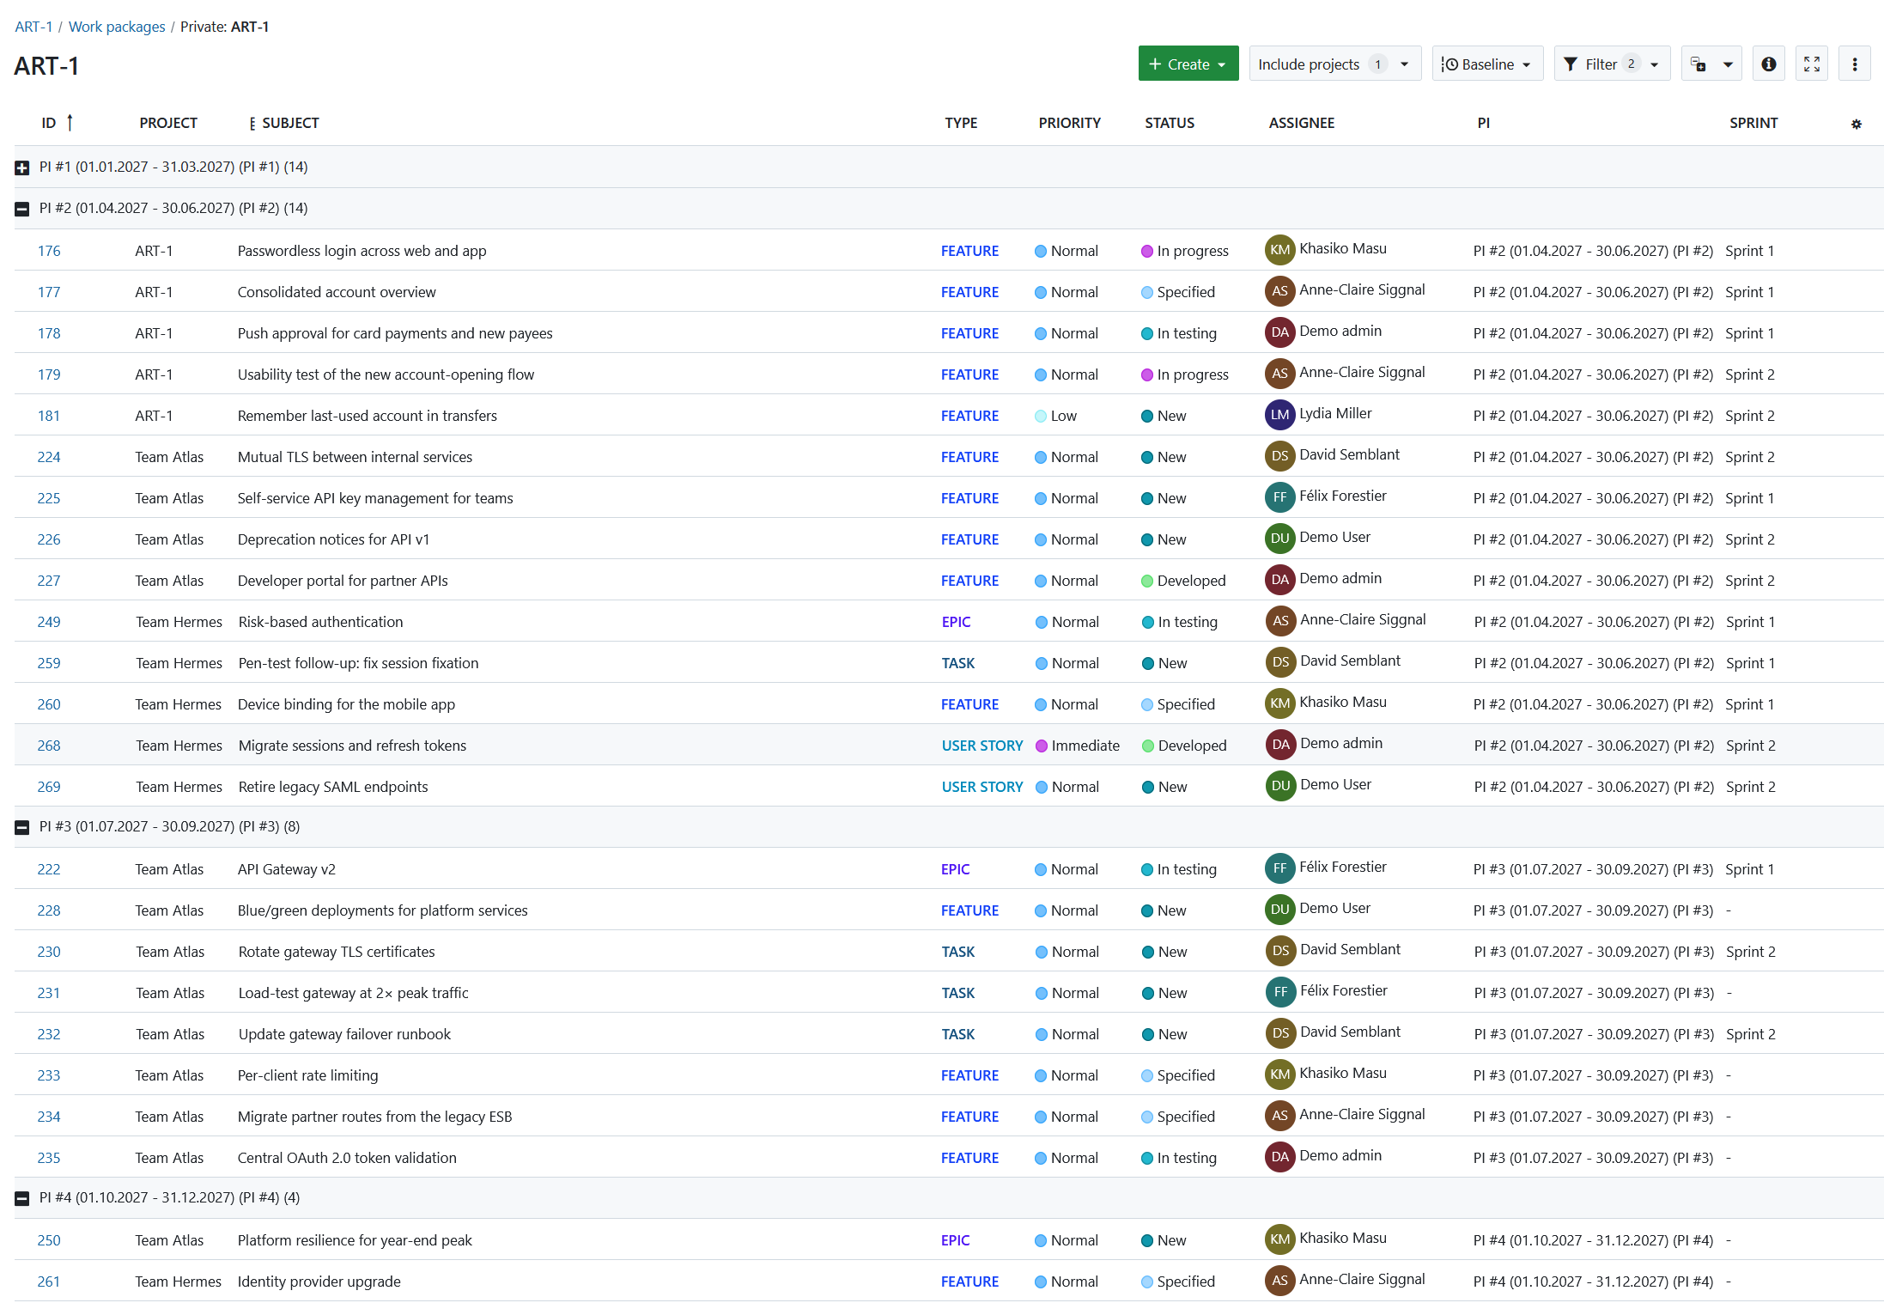Toggle hierarchy icon beside SUBJECT header
The height and width of the screenshot is (1309, 1884).
coord(252,124)
